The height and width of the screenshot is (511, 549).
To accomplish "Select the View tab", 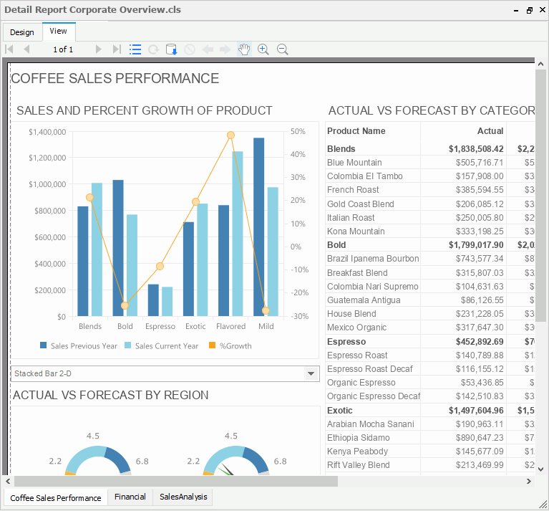I will pyautogui.click(x=59, y=32).
